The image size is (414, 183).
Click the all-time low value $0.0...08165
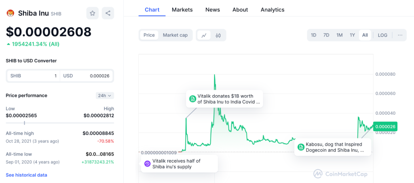100,154
